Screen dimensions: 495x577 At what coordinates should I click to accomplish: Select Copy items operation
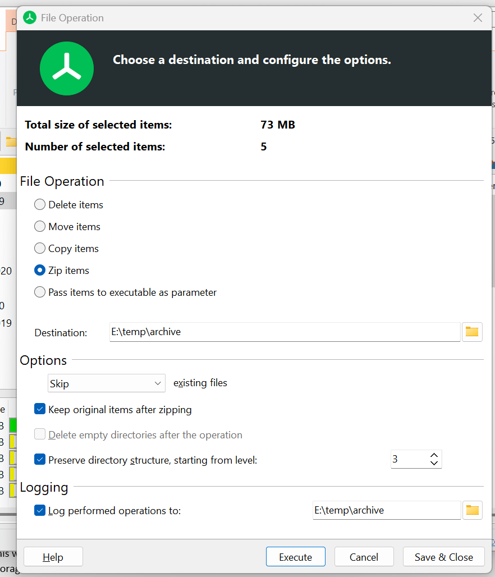[40, 249]
